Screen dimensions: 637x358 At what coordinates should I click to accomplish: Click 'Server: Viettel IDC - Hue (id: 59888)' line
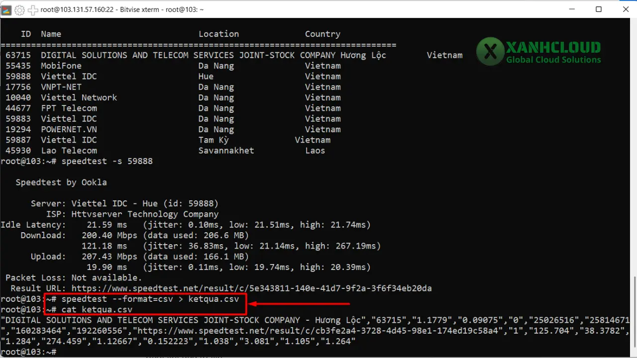124,203
